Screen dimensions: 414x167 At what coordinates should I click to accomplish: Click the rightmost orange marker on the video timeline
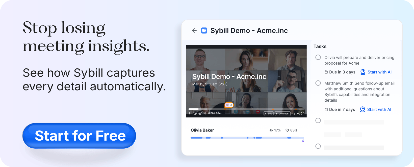pos(296,109)
